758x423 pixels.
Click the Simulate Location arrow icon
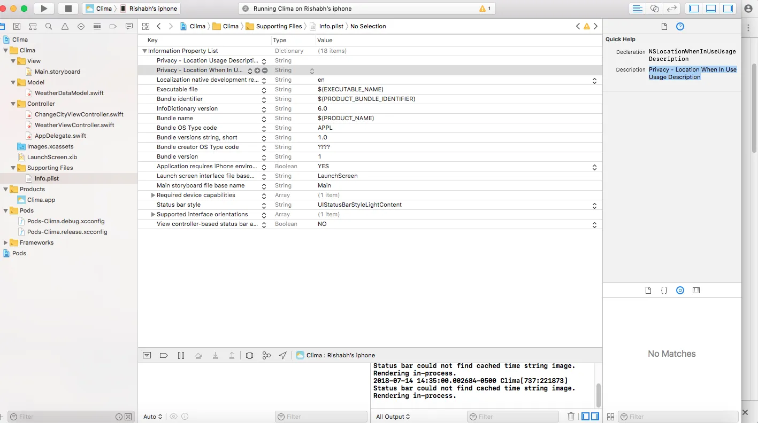283,355
